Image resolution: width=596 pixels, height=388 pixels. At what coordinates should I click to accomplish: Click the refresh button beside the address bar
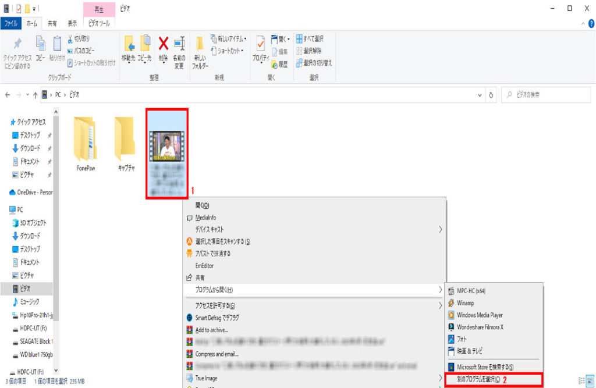tap(492, 95)
